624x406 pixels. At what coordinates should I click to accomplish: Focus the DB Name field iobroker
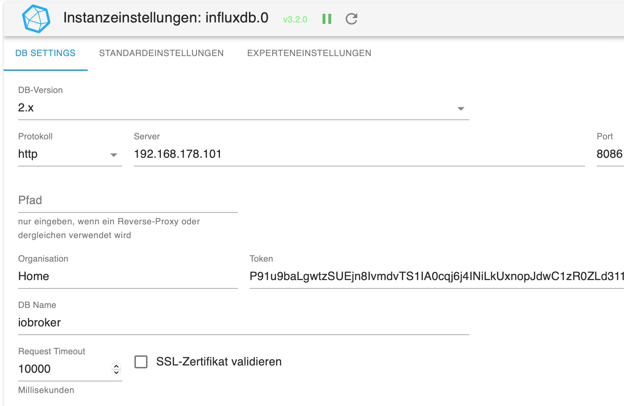(244, 323)
